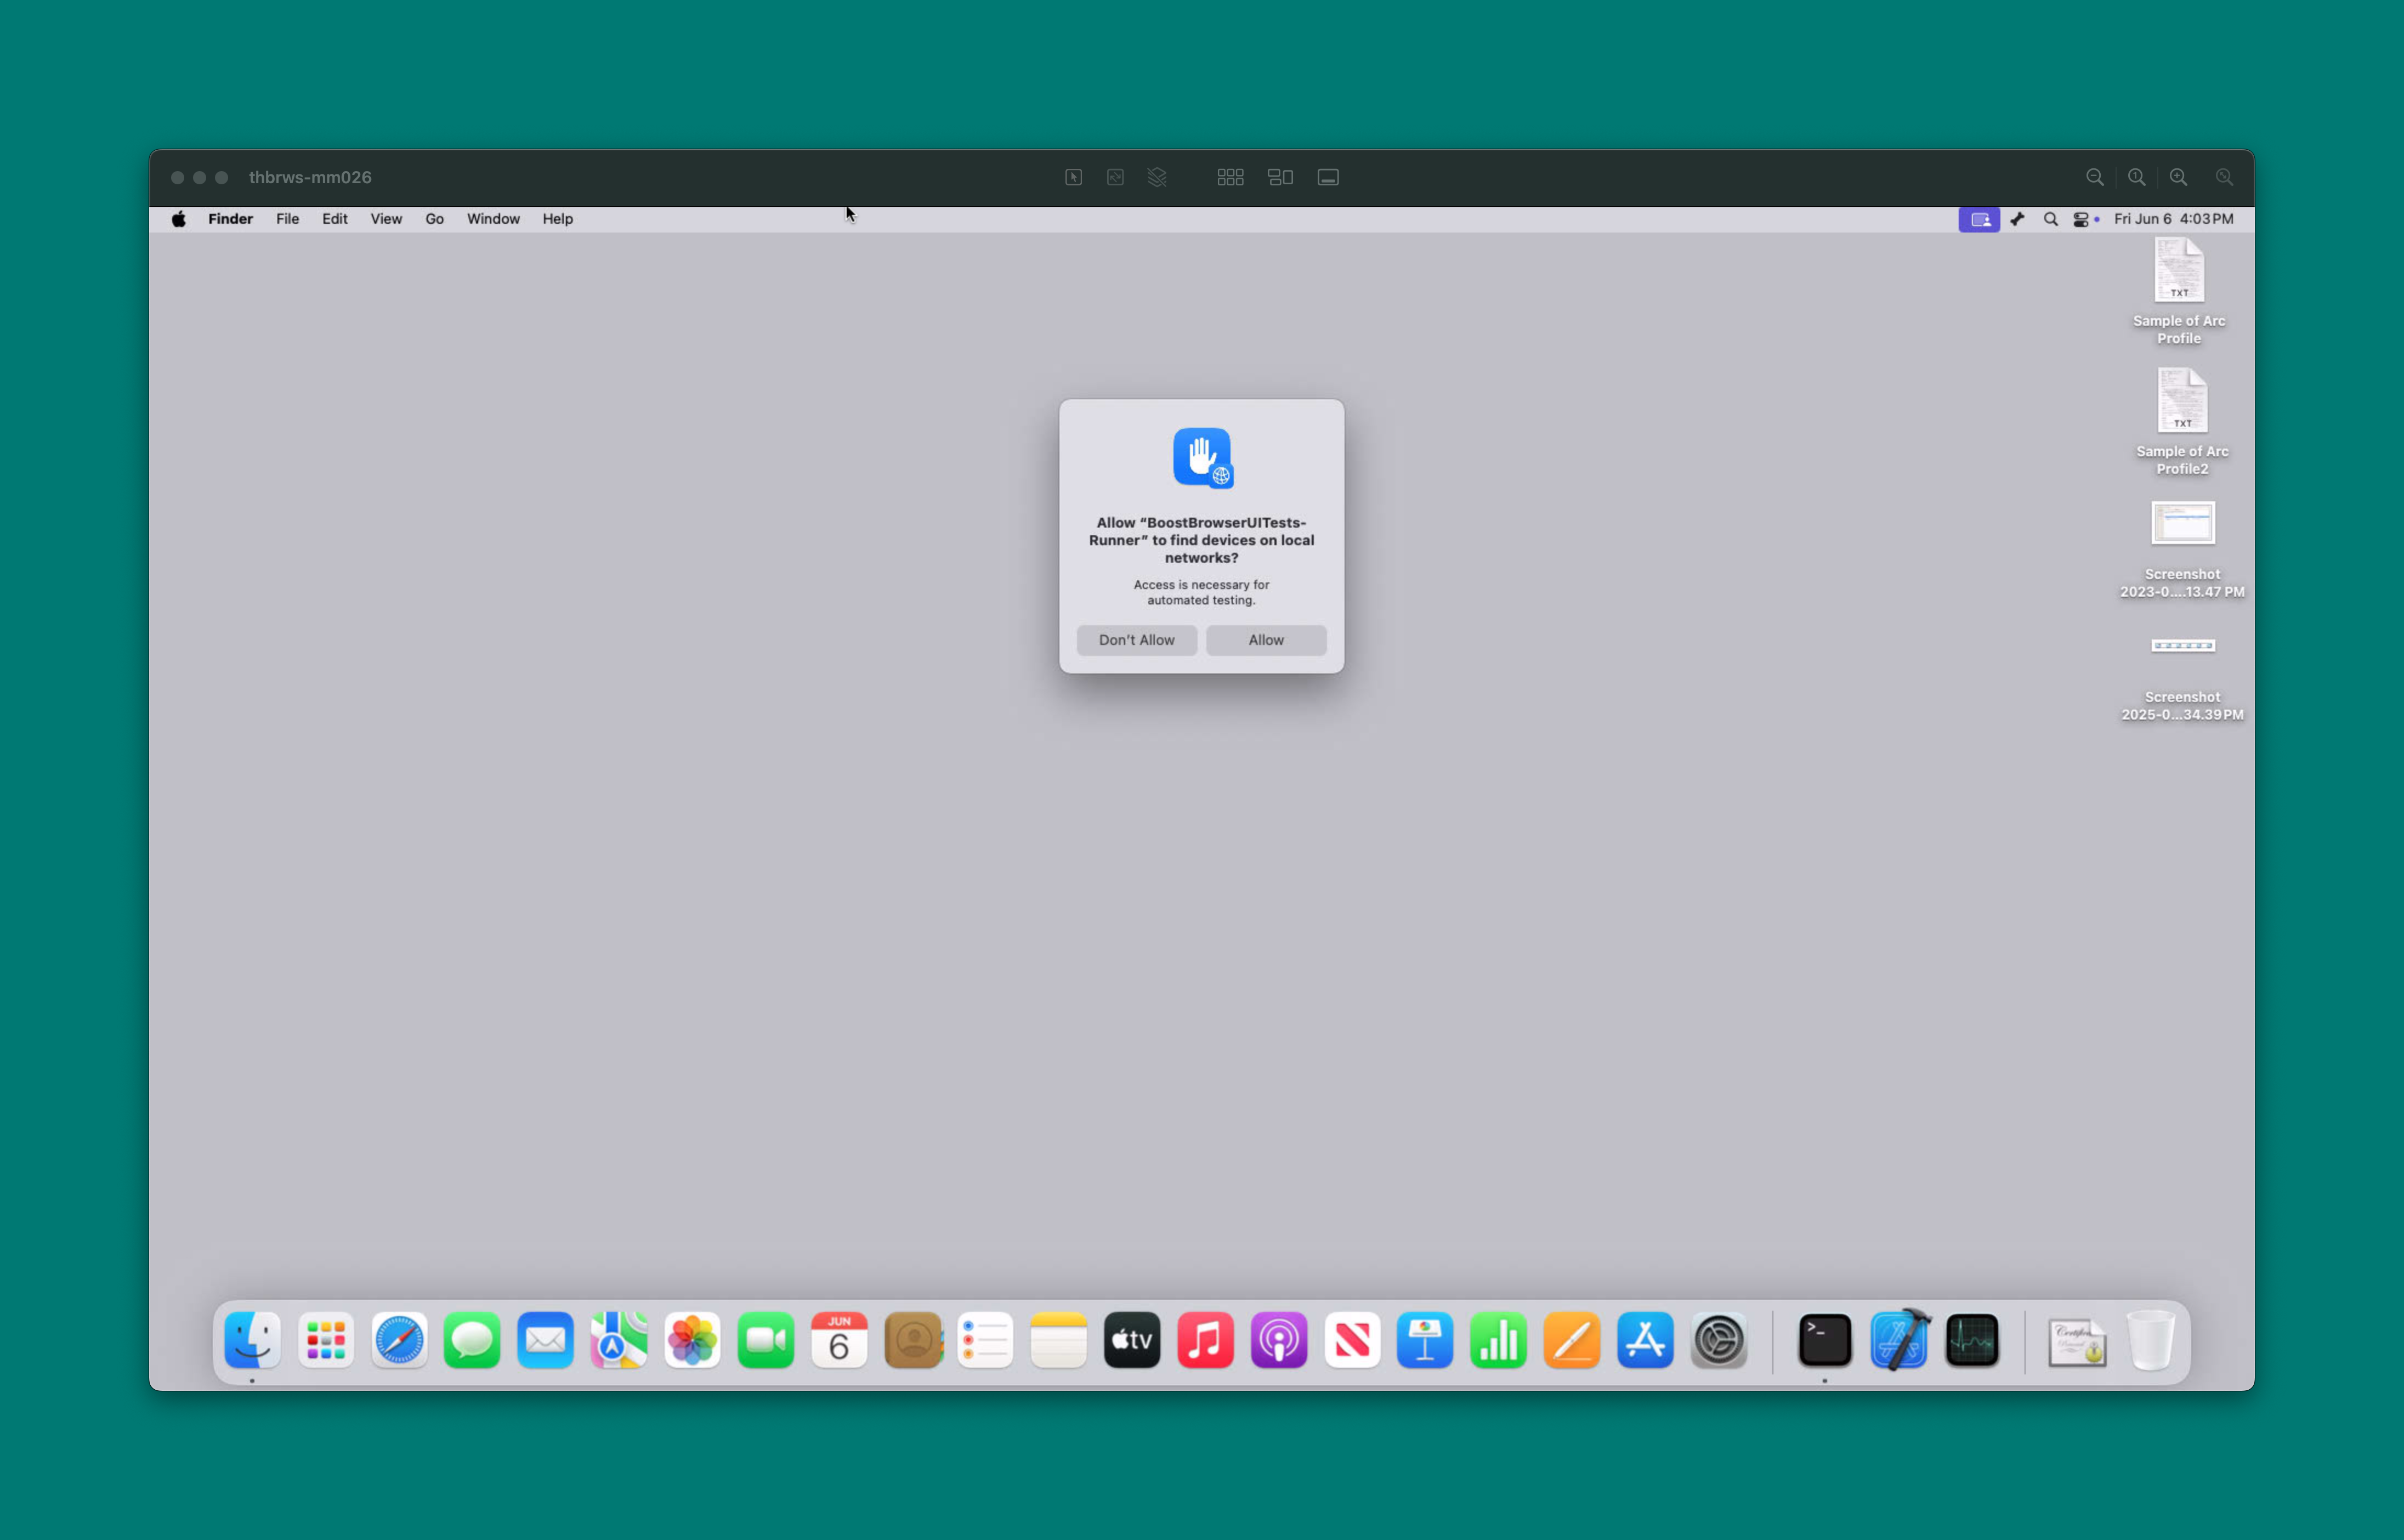Viewport: 2404px width, 1540px height.
Task: Open the File menu
Action: click(288, 219)
